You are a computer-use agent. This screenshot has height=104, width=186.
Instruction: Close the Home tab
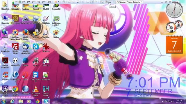click(x=114, y=2)
